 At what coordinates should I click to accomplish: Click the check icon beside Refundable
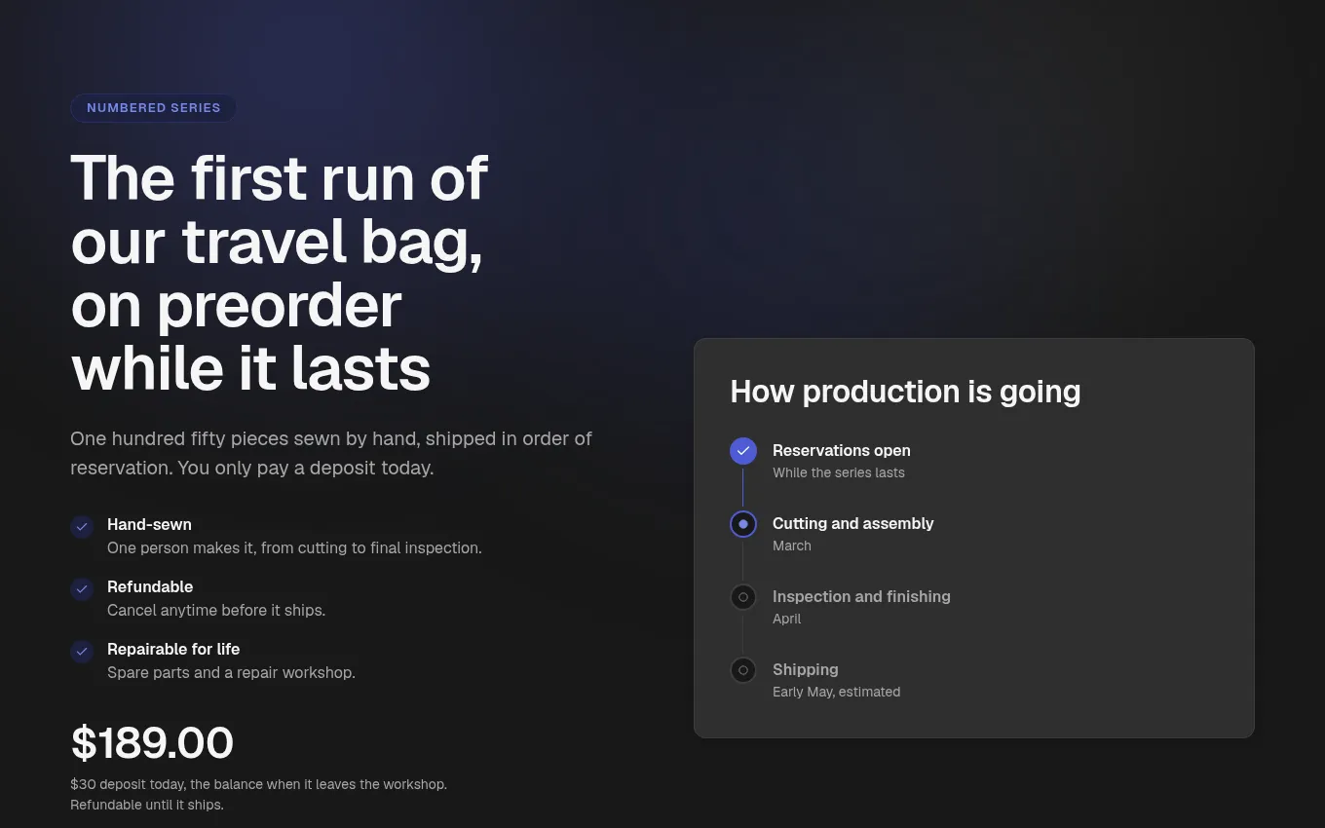click(82, 589)
